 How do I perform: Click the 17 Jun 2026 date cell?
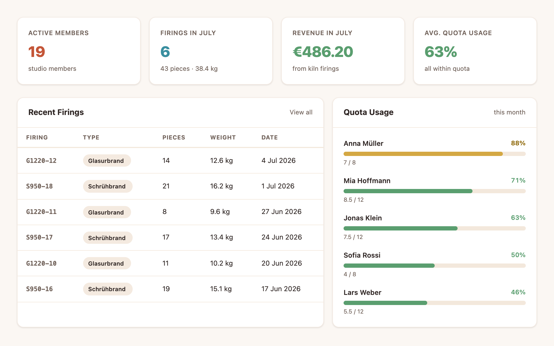tap(281, 289)
